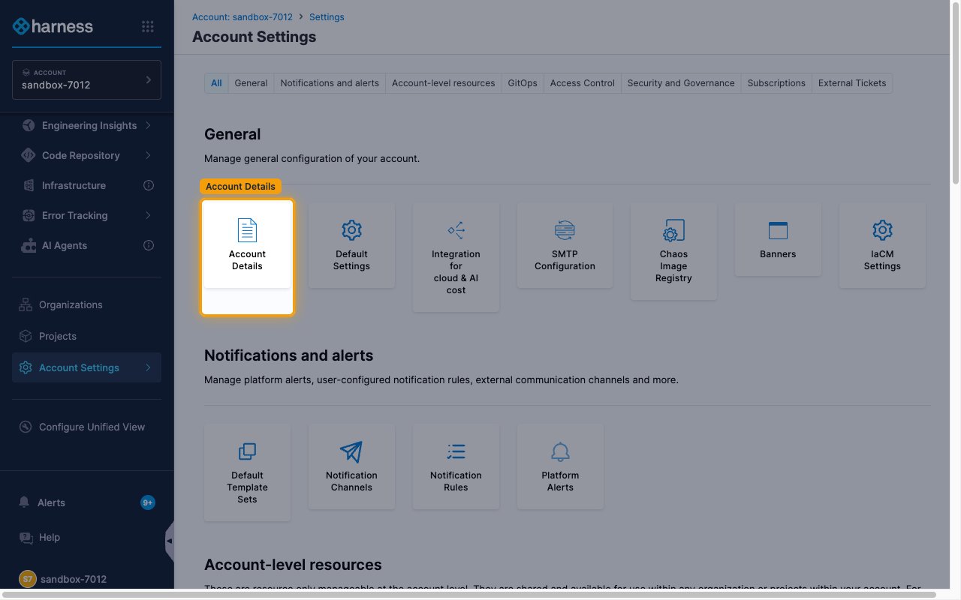This screenshot has width=961, height=600.
Task: Open the Account Details card
Action: pyautogui.click(x=247, y=244)
